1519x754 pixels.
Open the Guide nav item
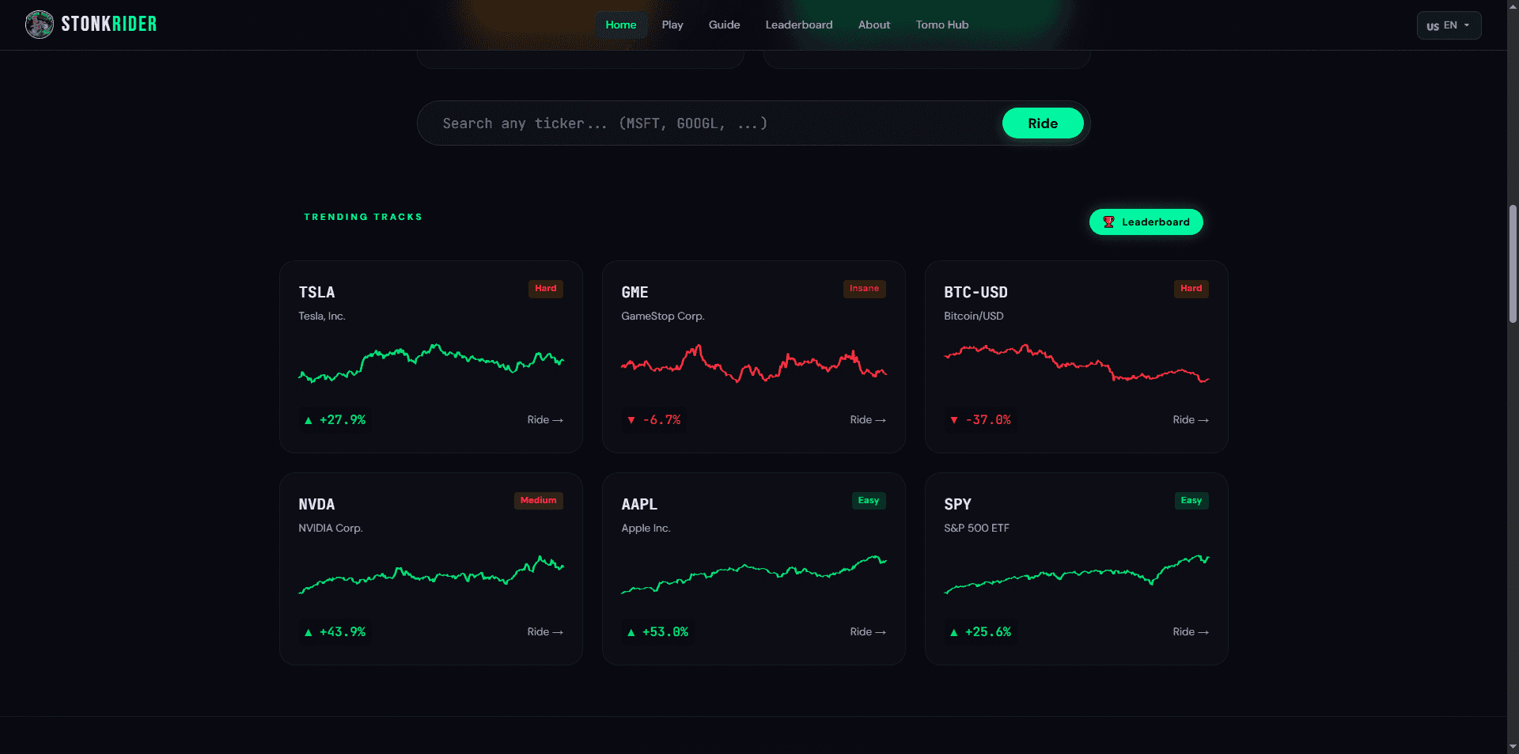click(724, 25)
